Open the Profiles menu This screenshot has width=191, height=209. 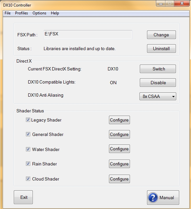tap(21, 13)
